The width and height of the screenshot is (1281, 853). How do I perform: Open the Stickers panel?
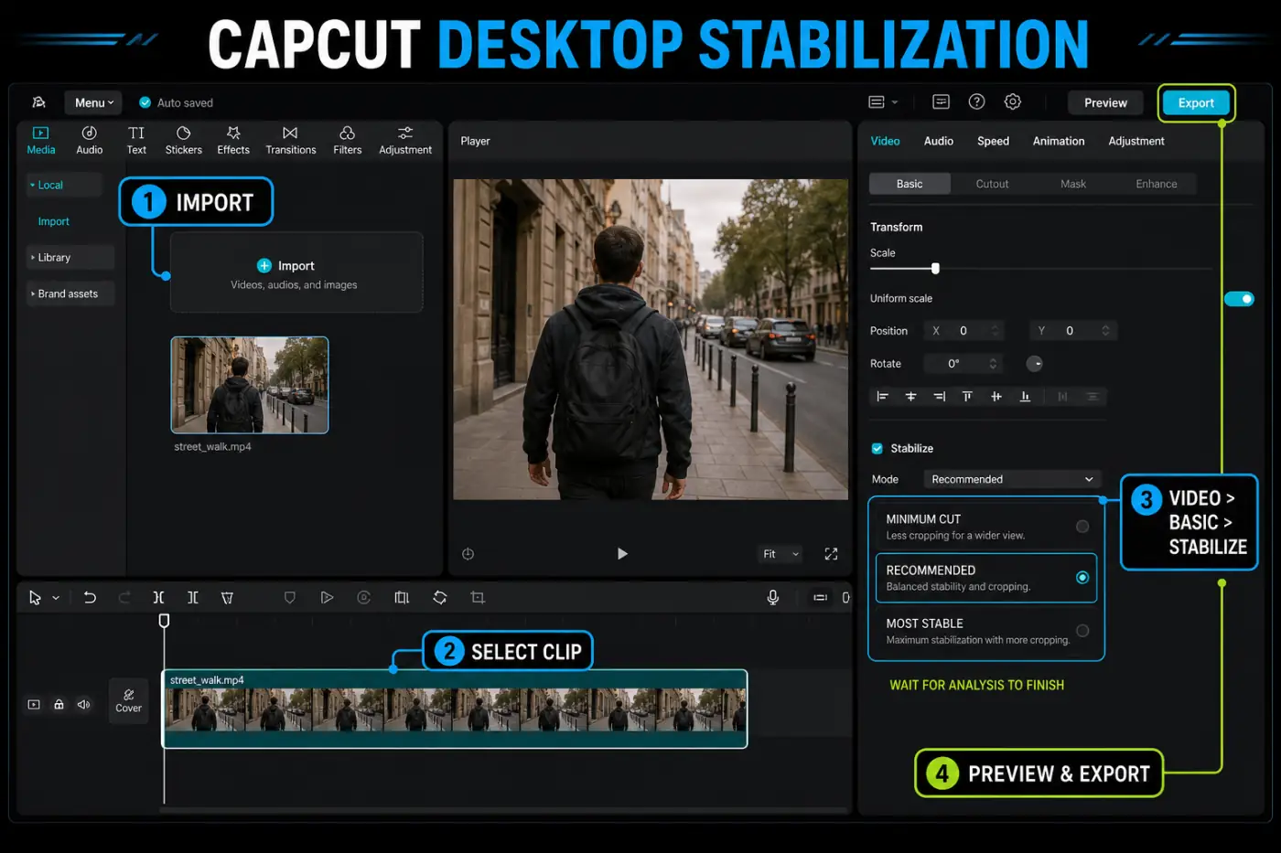pyautogui.click(x=183, y=140)
